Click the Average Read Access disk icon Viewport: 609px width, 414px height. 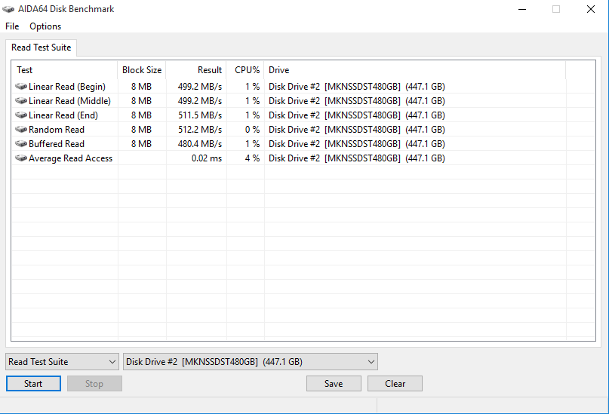tap(21, 158)
